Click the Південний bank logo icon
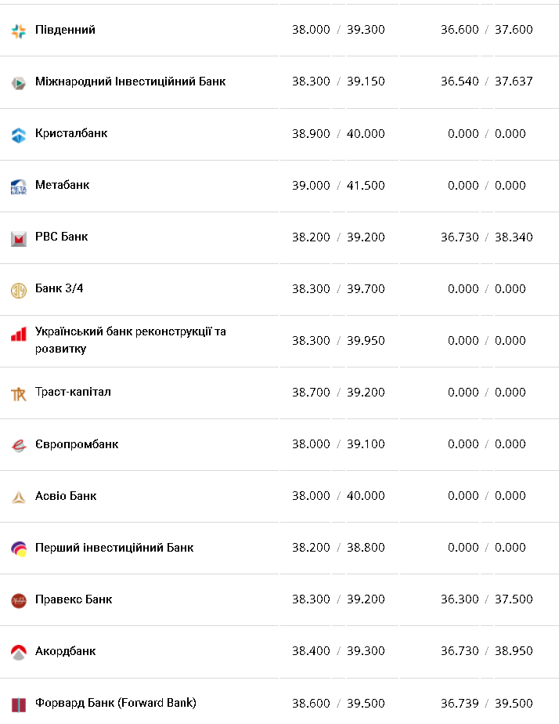This screenshot has width=559, height=724. click(x=19, y=31)
